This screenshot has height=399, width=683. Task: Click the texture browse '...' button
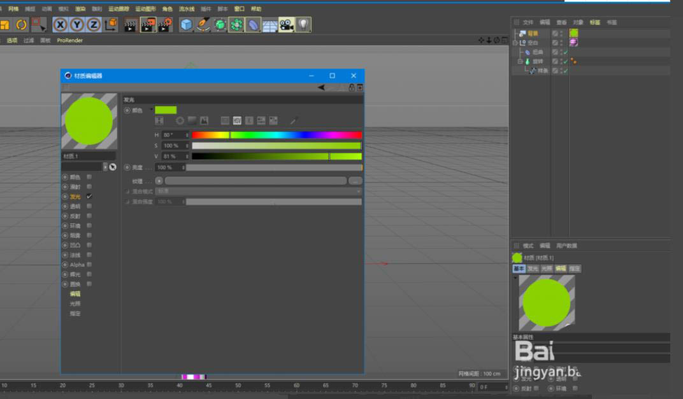point(356,181)
